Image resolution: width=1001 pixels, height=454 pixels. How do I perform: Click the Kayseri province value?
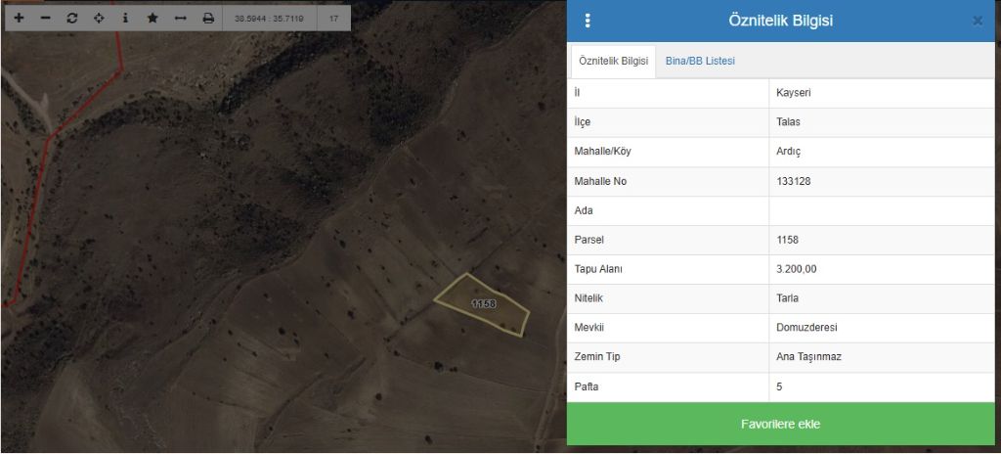point(794,93)
